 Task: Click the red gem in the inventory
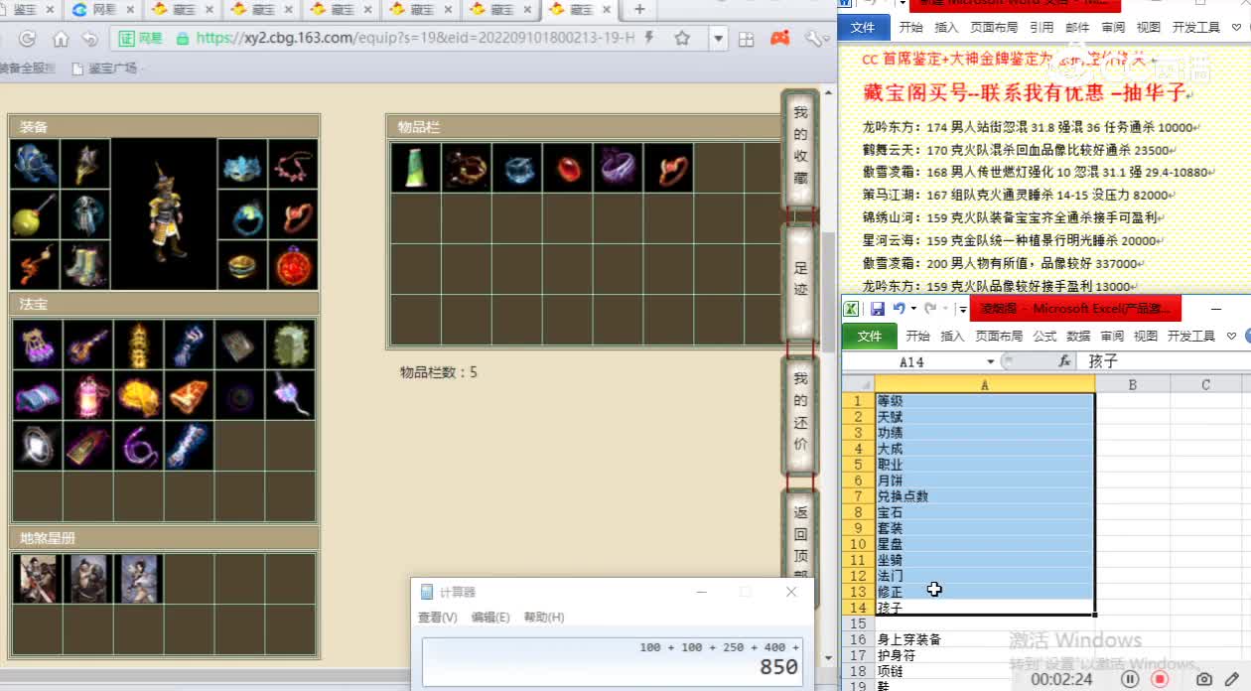pyautogui.click(x=568, y=168)
